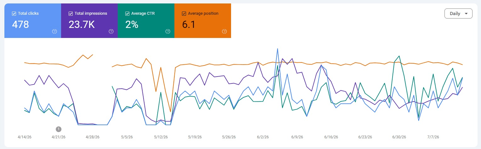481x149 pixels.
Task: Click help question mark on Average CTR card
Action: click(x=168, y=31)
